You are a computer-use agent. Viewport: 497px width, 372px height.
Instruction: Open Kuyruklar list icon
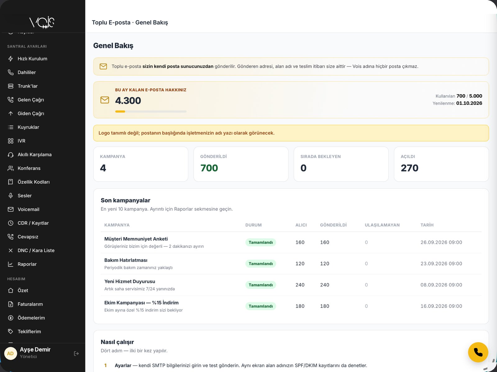pyautogui.click(x=11, y=127)
